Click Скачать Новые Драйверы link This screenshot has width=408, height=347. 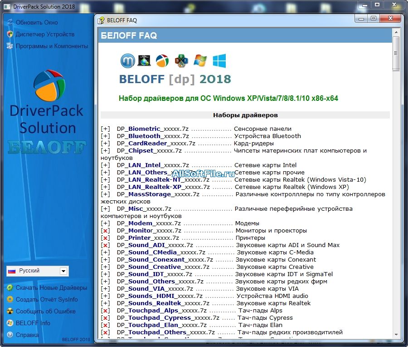pyautogui.click(x=51, y=288)
